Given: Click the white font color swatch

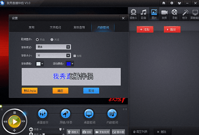Looking at the screenshot, I should [38, 64].
